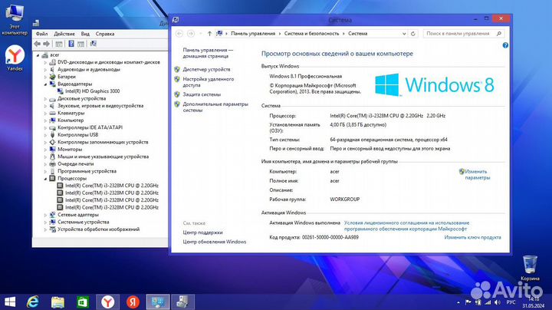Click Изменить ключ продукта link
The image size is (552, 310).
(472, 237)
